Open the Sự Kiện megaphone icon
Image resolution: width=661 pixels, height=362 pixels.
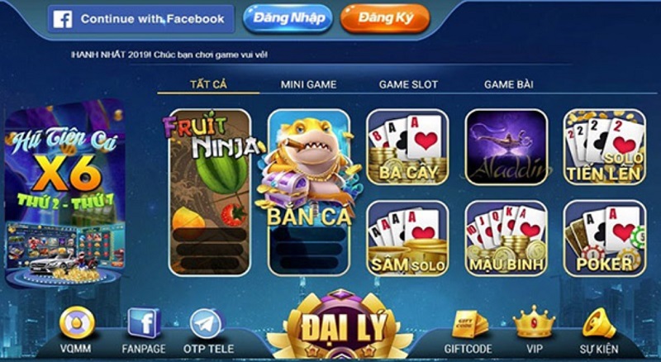[x=599, y=323]
